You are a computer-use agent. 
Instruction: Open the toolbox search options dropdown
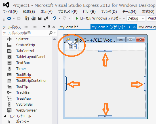[x=55, y=33]
